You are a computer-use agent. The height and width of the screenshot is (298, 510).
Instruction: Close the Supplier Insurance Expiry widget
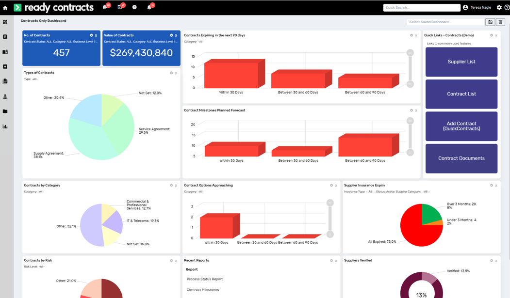click(496, 186)
